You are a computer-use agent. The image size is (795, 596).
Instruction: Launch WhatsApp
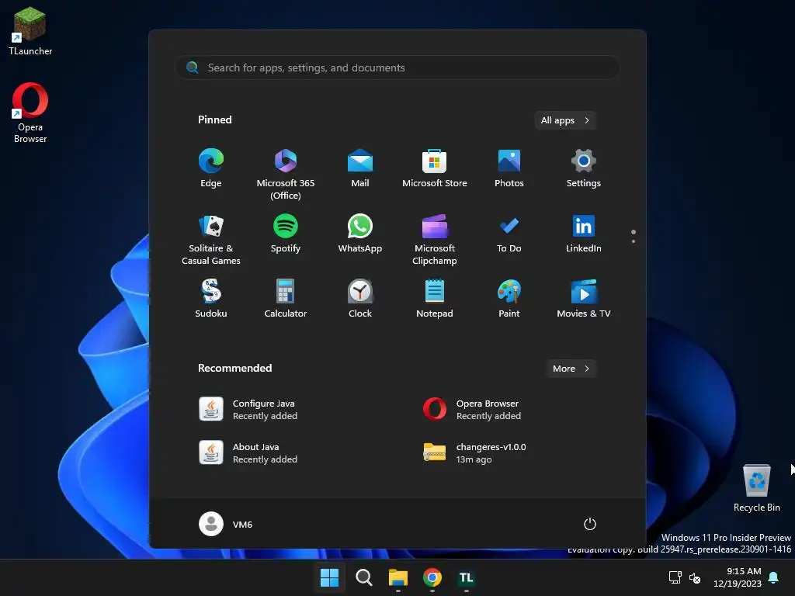click(360, 234)
